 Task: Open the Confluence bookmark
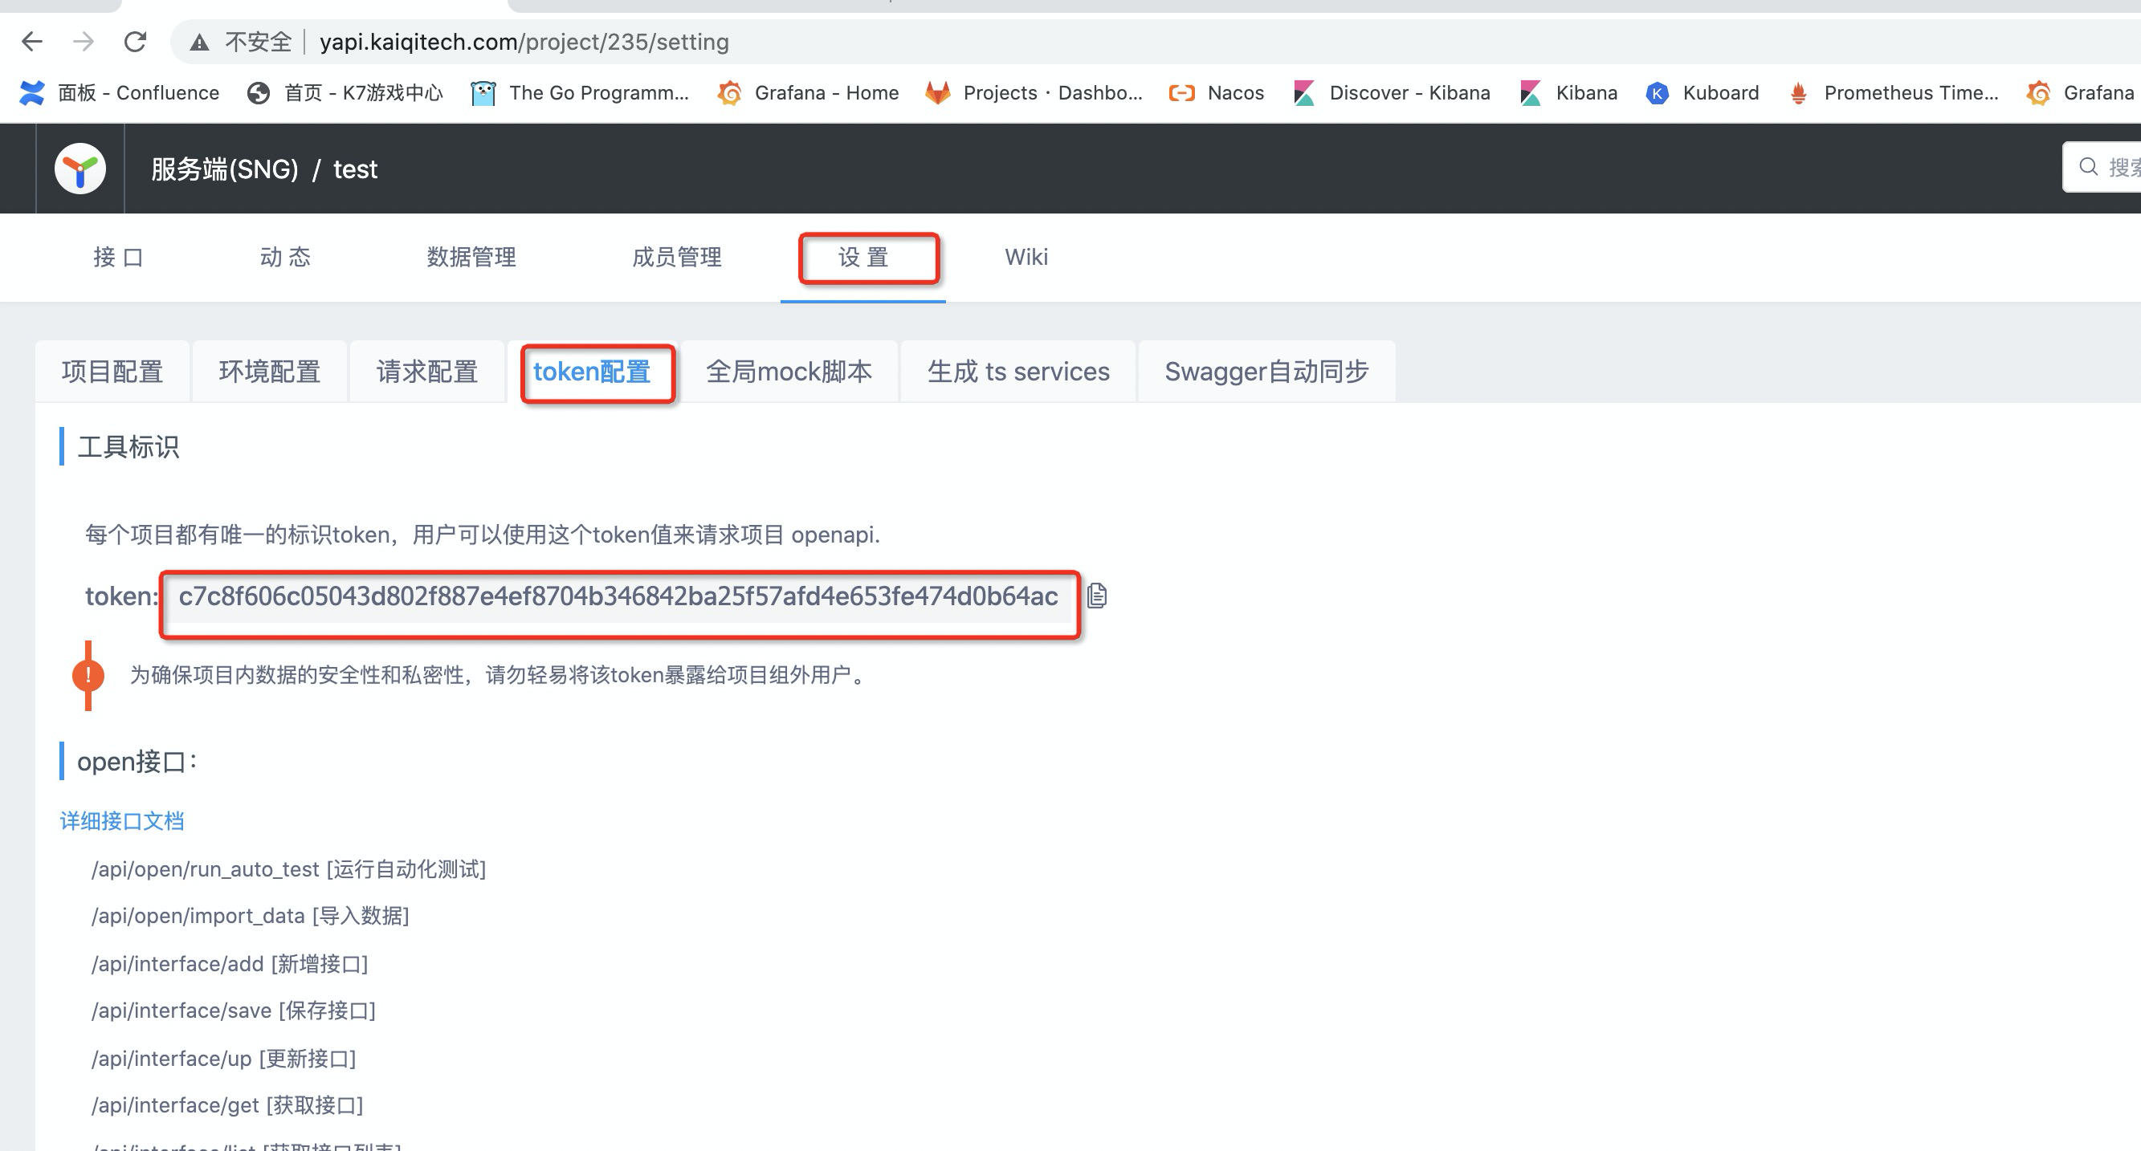point(120,93)
